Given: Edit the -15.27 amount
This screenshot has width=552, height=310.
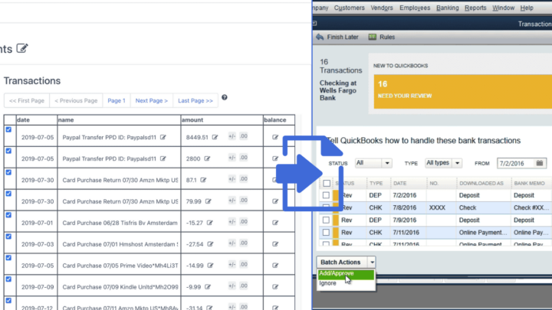Looking at the screenshot, I should click(210, 223).
